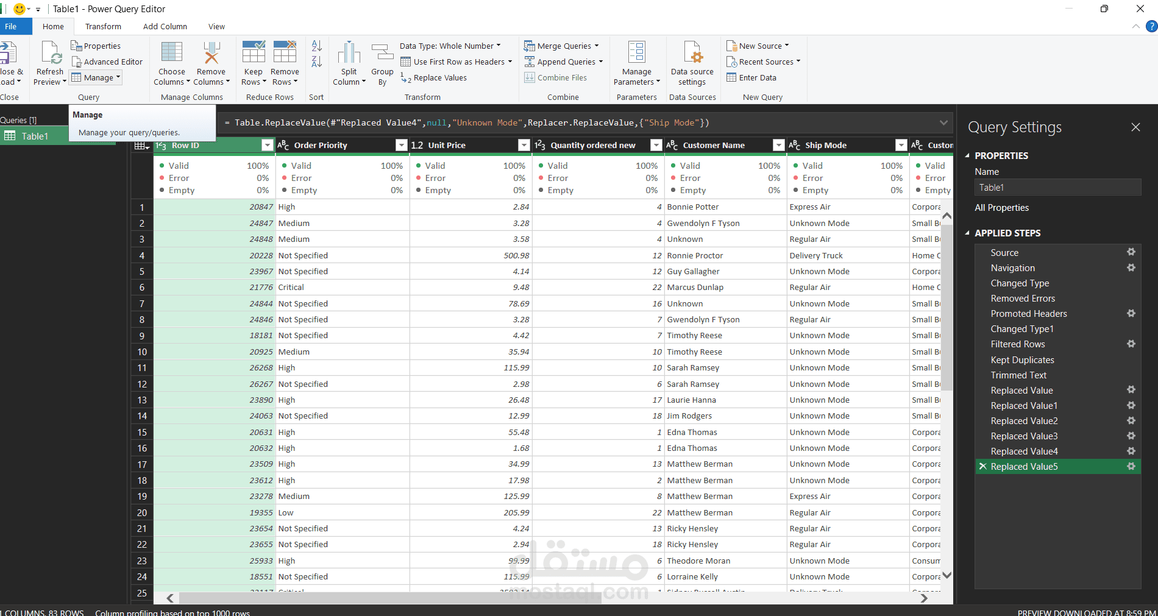Switch to the View tab
The image size is (1158, 616).
tap(216, 26)
